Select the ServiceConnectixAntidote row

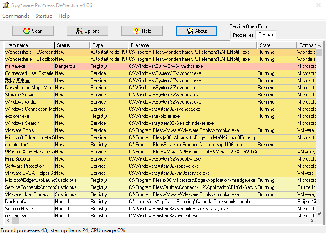pos(160,187)
